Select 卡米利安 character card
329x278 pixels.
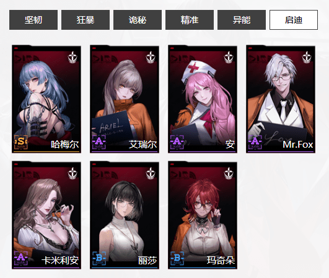pyautogui.click(x=46, y=215)
